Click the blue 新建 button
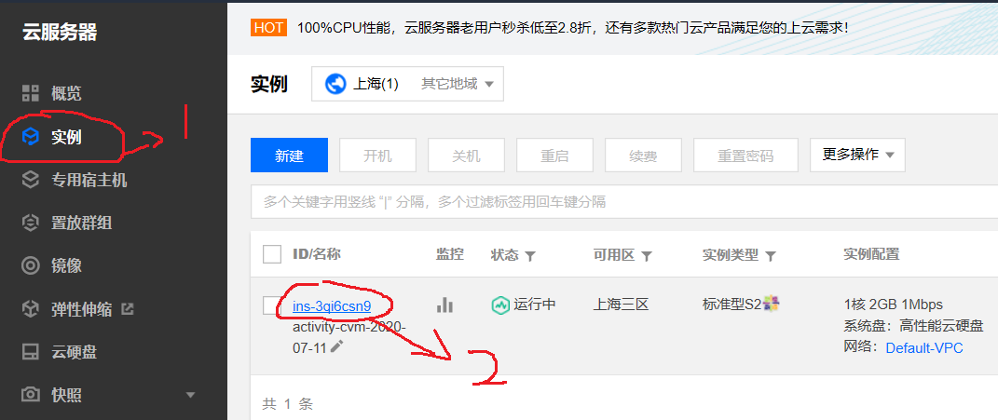Image resolution: width=998 pixels, height=420 pixels. click(289, 155)
